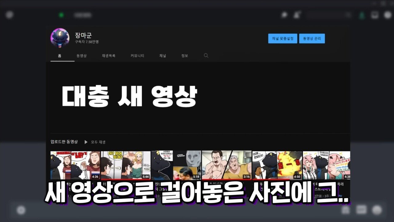Select the 홈 tab
394x222 pixels.
tap(59, 56)
